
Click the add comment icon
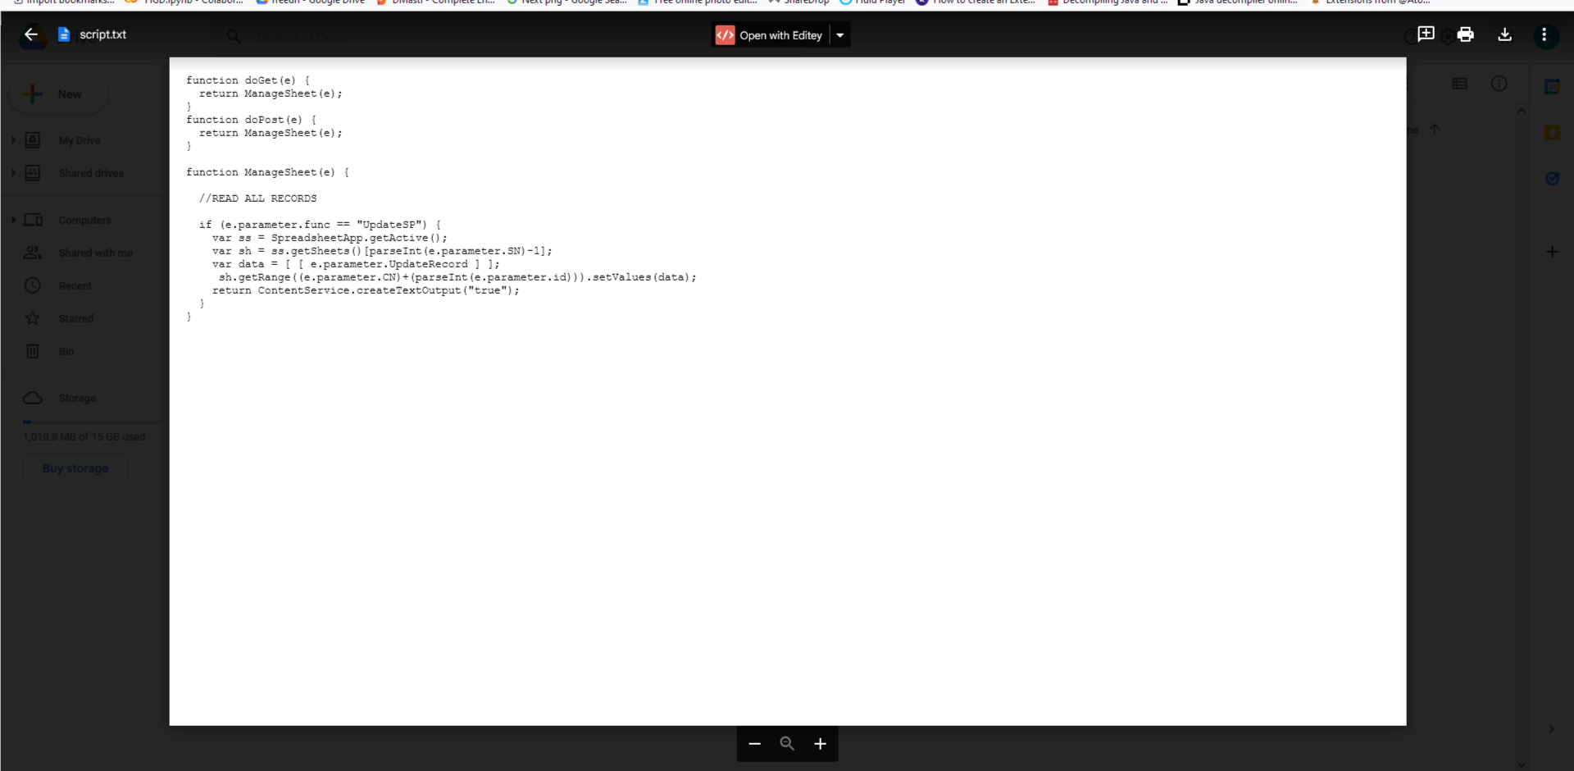click(1426, 34)
